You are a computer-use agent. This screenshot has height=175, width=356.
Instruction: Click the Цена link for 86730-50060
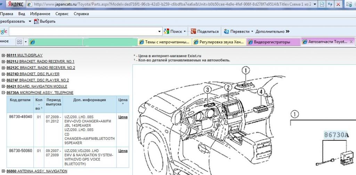click(x=123, y=151)
